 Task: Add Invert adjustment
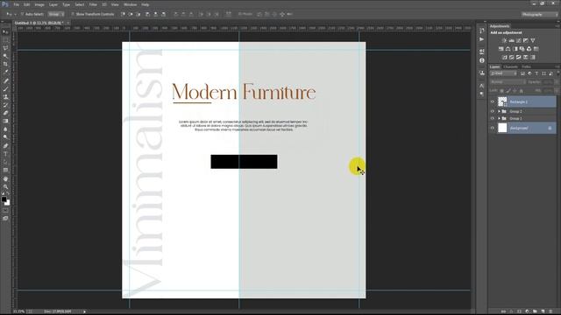pyautogui.click(x=505, y=57)
